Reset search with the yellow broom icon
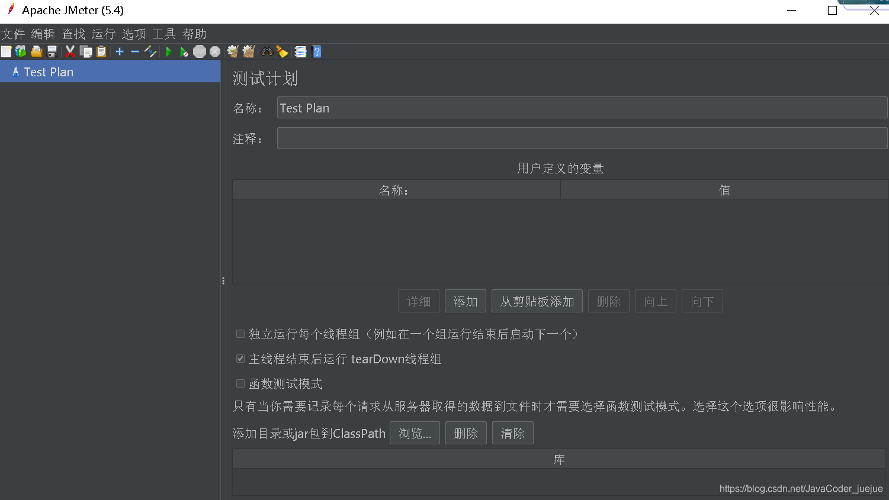 pyautogui.click(x=282, y=51)
